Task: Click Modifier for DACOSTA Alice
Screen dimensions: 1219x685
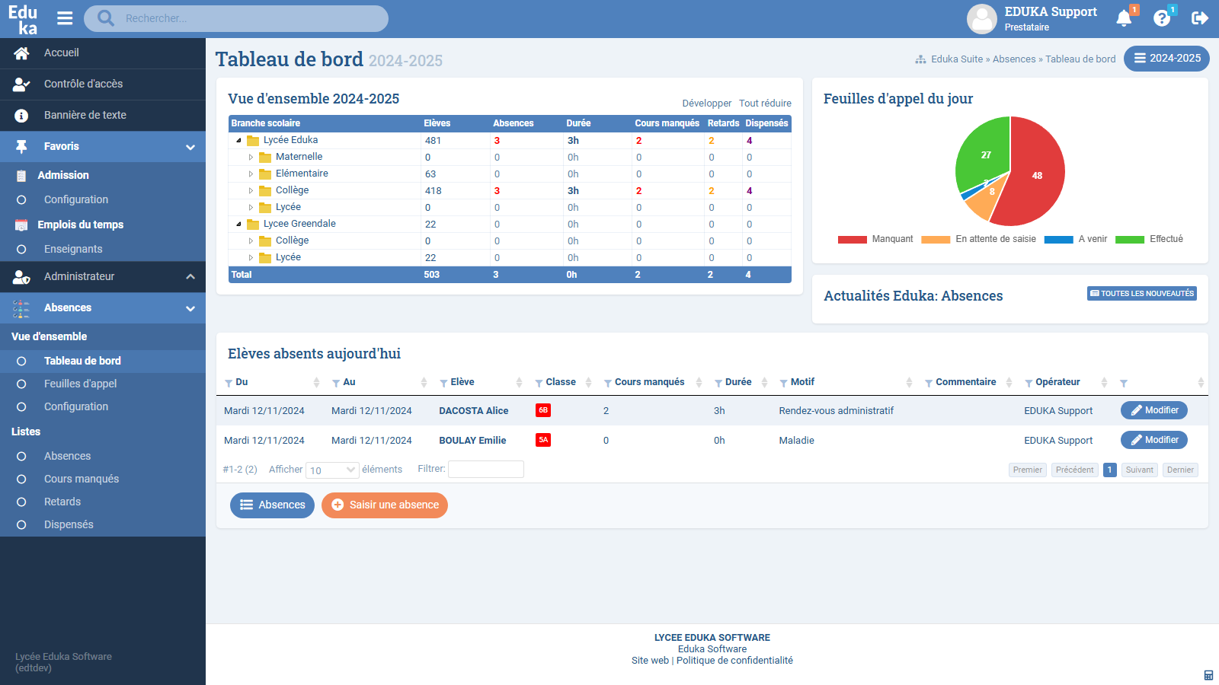Action: [x=1153, y=410]
